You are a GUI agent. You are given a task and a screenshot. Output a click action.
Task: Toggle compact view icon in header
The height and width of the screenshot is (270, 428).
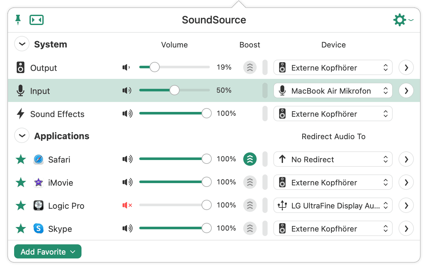pos(37,20)
